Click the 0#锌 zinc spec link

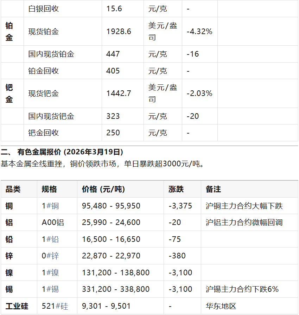50,256
